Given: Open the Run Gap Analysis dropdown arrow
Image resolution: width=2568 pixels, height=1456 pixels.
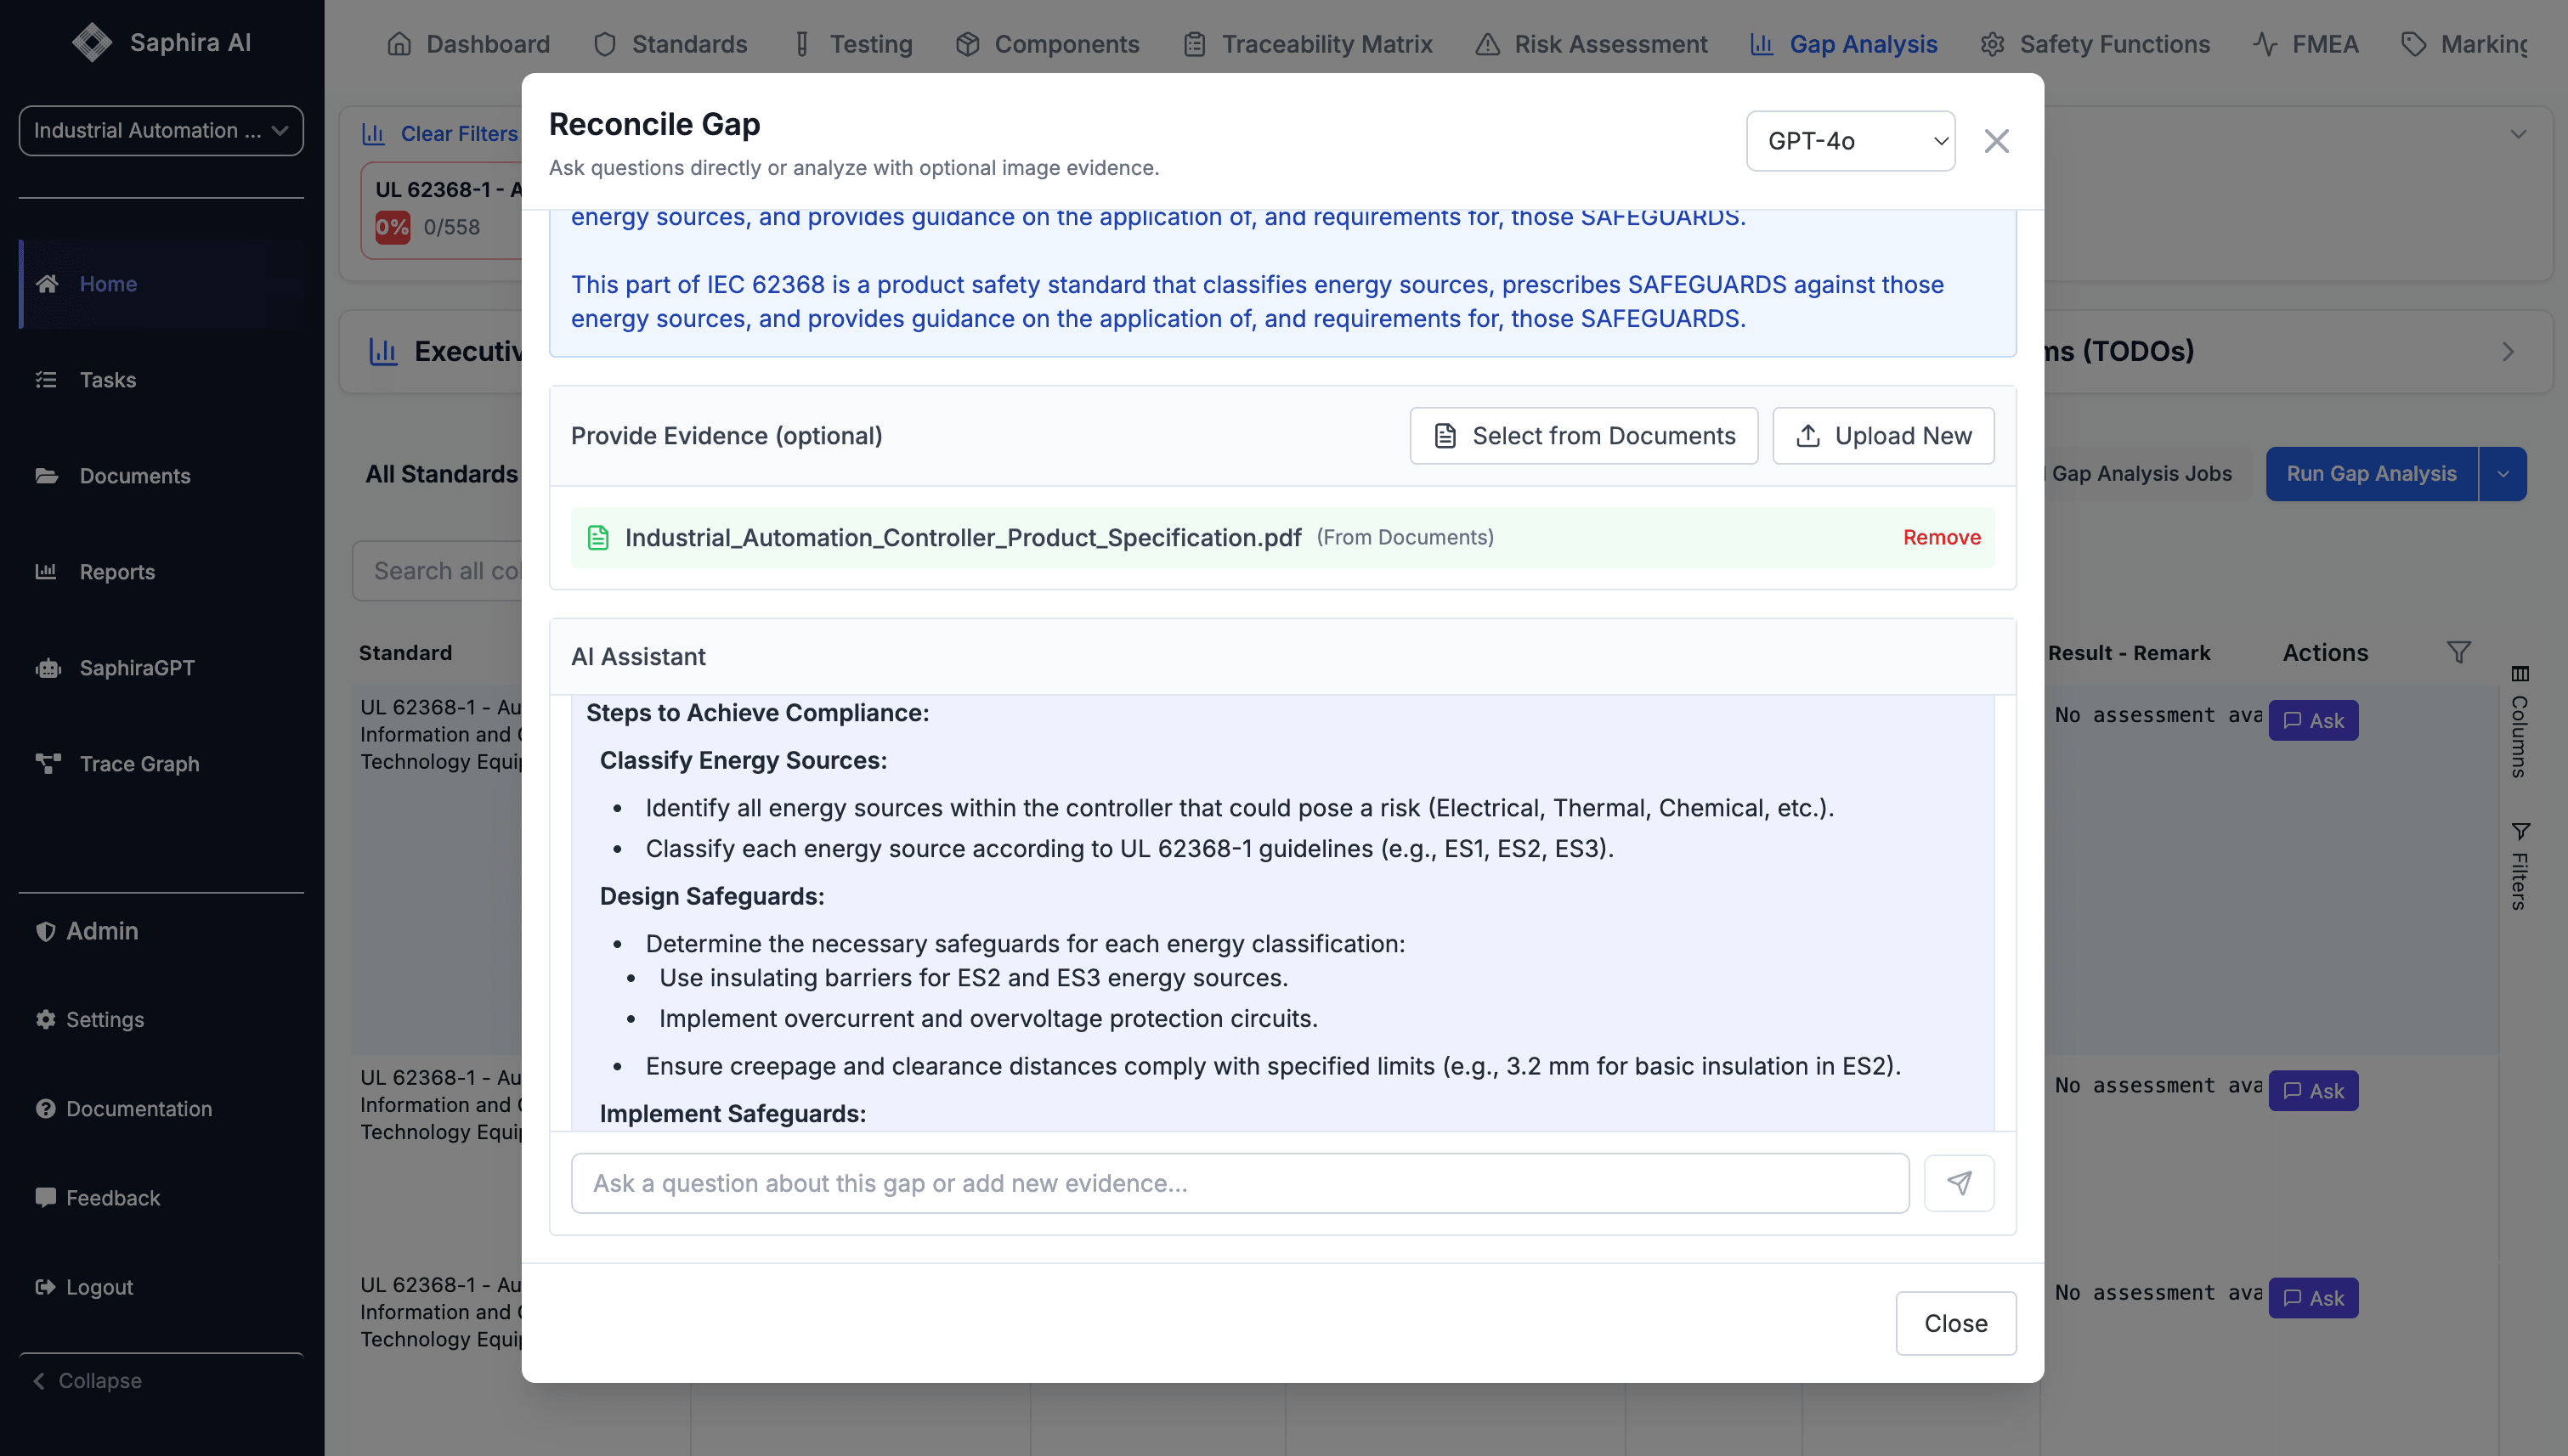Looking at the screenshot, I should [2502, 474].
